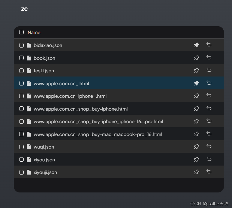232x208 pixels.
Task: Open the wuqi.json file name
Action: click(44, 147)
